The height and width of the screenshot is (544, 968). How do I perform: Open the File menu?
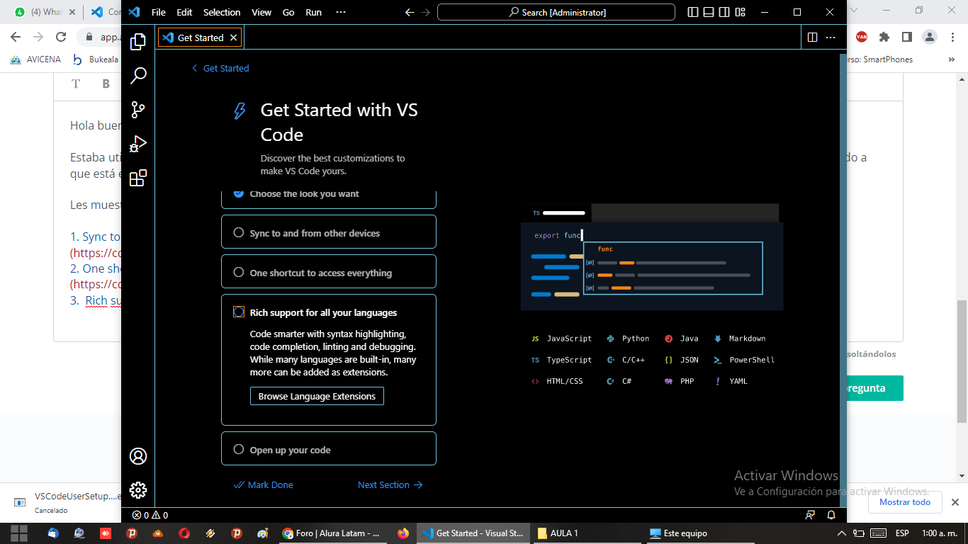click(159, 12)
